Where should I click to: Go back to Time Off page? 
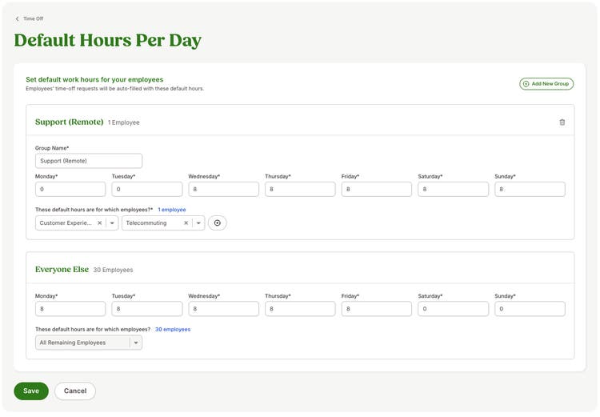tap(29, 18)
